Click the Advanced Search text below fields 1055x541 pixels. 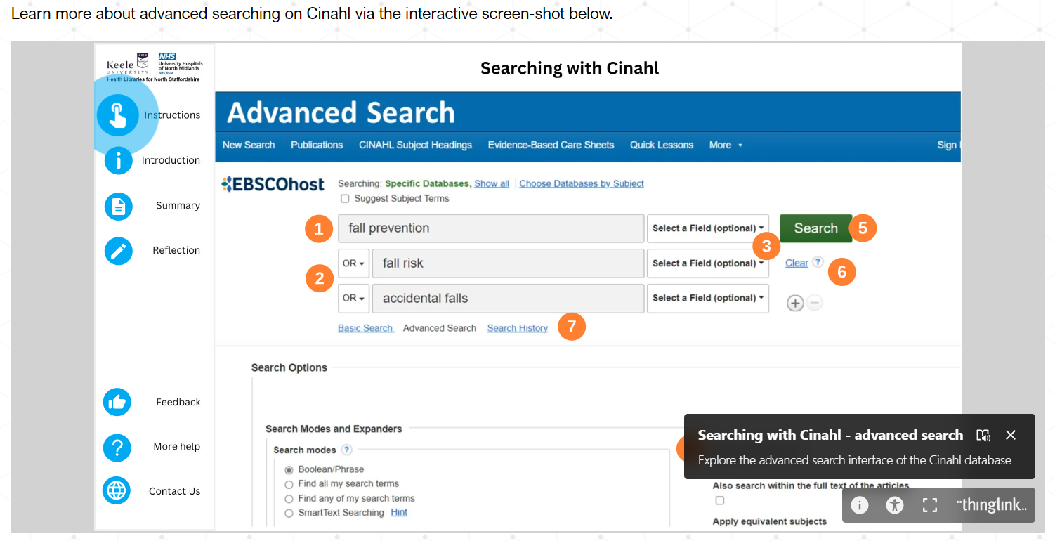[x=440, y=328]
